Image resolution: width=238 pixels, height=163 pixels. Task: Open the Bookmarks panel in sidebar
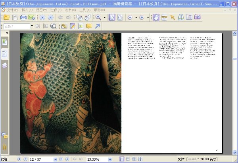pos(4,42)
